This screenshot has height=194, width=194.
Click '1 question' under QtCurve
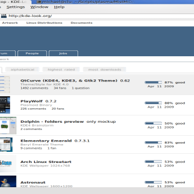pyautogui.click(x=81, y=88)
